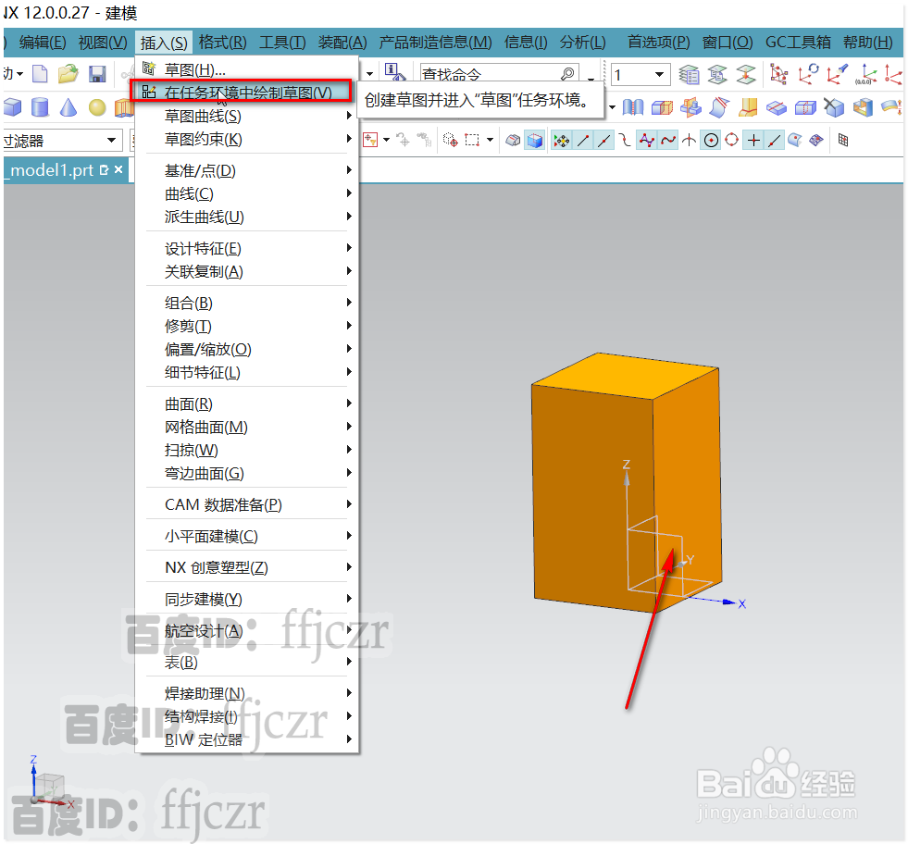Create a new cylinder feature

(37, 106)
